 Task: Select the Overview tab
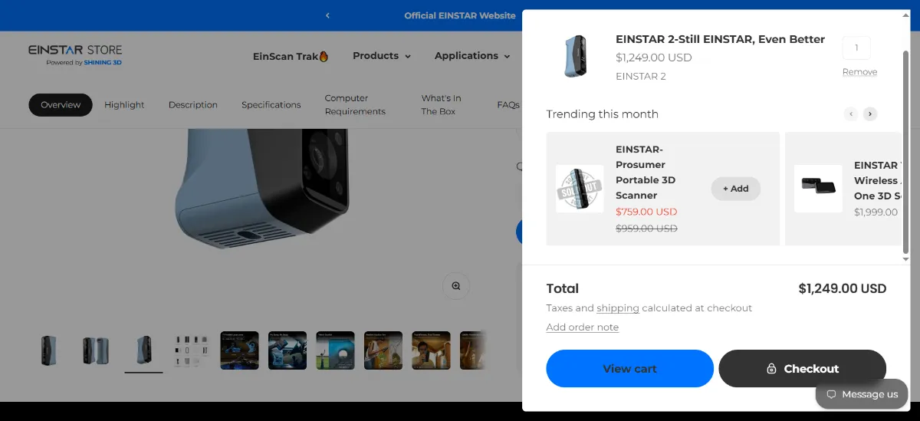[61, 105]
